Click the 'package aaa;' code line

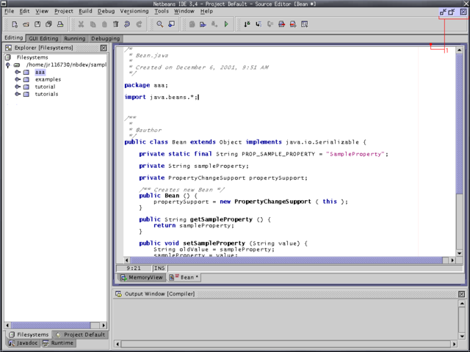[146, 85]
